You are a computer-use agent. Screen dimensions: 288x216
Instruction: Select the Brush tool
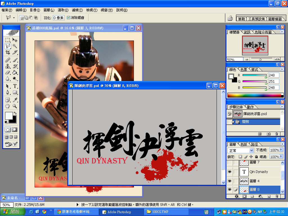(15, 60)
